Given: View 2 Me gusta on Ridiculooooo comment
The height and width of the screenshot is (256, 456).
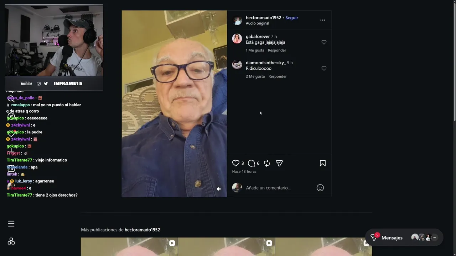Looking at the screenshot, I should click(255, 76).
